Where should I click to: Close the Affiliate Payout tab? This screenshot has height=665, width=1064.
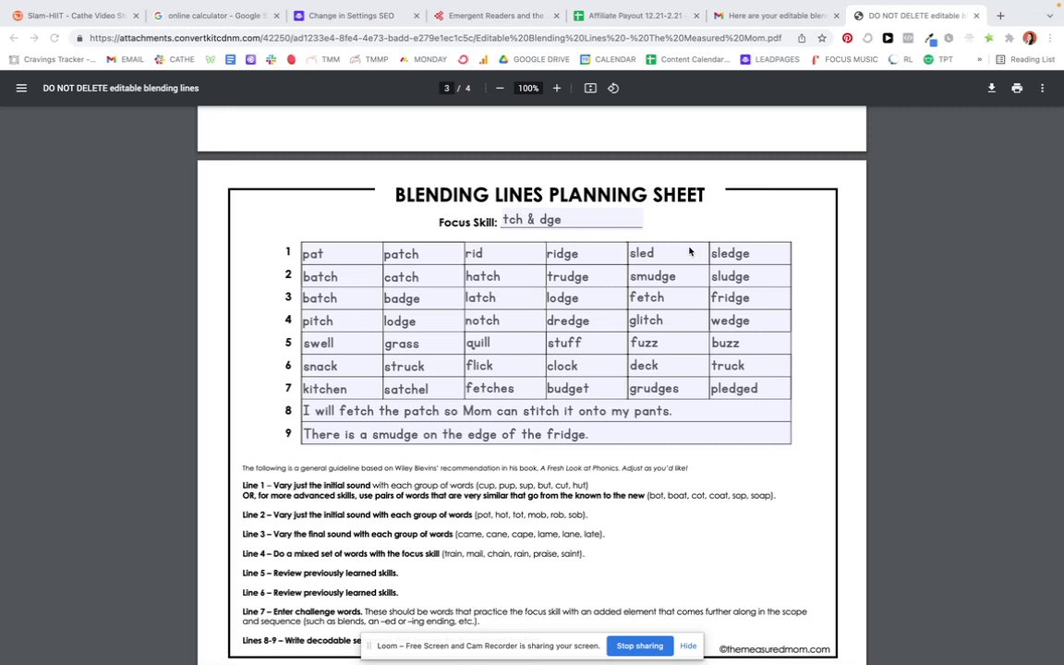point(696,16)
